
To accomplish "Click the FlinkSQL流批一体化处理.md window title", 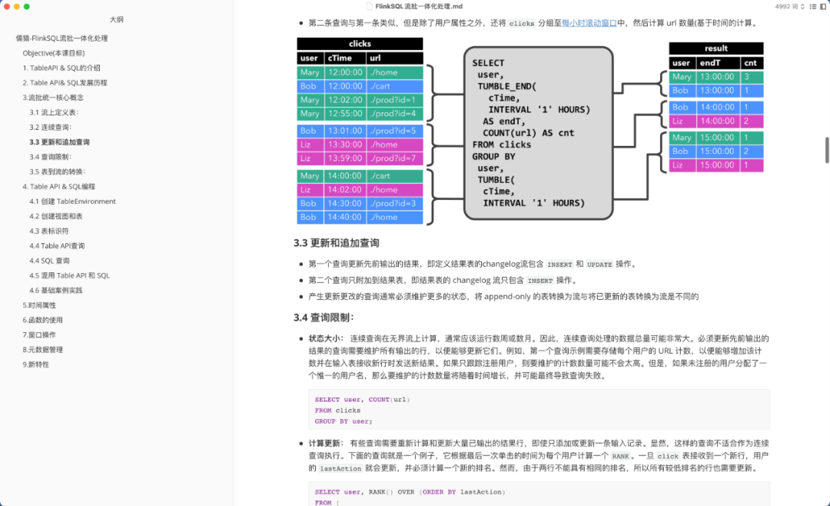I will point(419,6).
